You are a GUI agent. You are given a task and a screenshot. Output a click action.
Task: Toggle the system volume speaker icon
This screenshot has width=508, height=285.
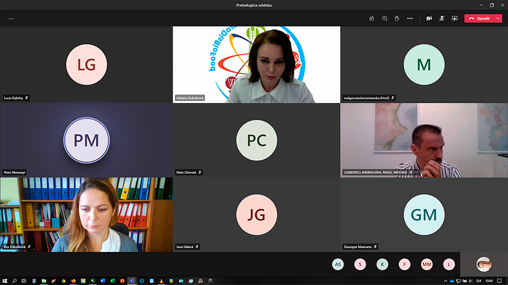tap(471, 281)
